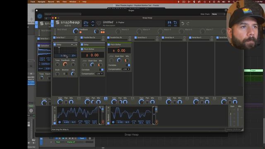Click Pitch Shifter ±0.00 value in Bus 2a

(x=92, y=55)
